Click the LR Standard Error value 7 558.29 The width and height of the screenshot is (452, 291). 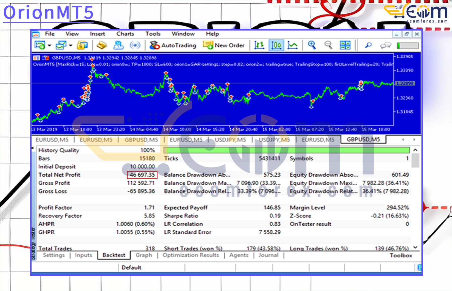pos(270,232)
